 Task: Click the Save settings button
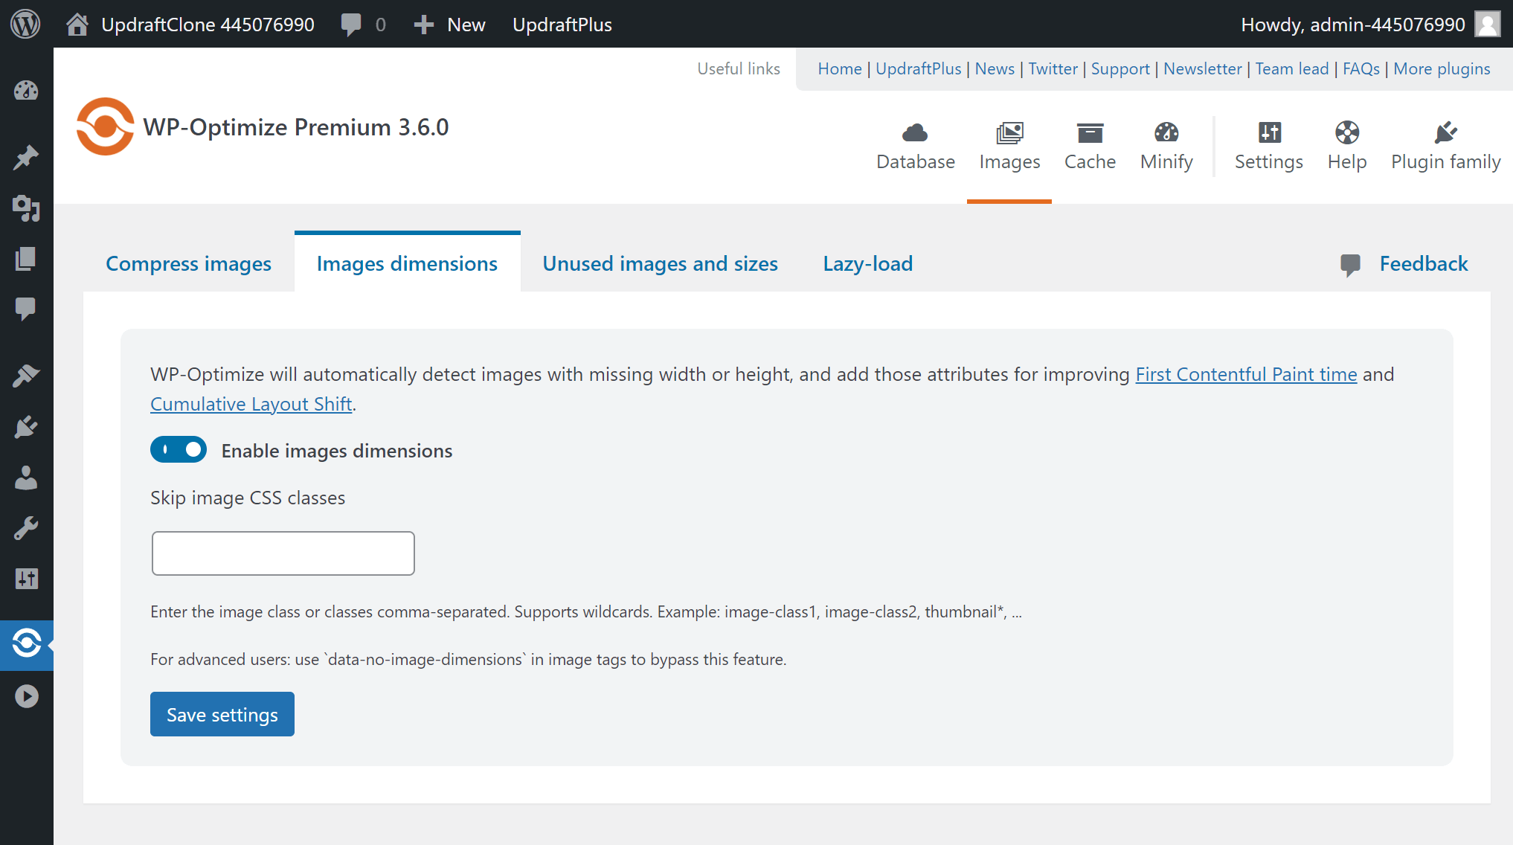pyautogui.click(x=222, y=714)
